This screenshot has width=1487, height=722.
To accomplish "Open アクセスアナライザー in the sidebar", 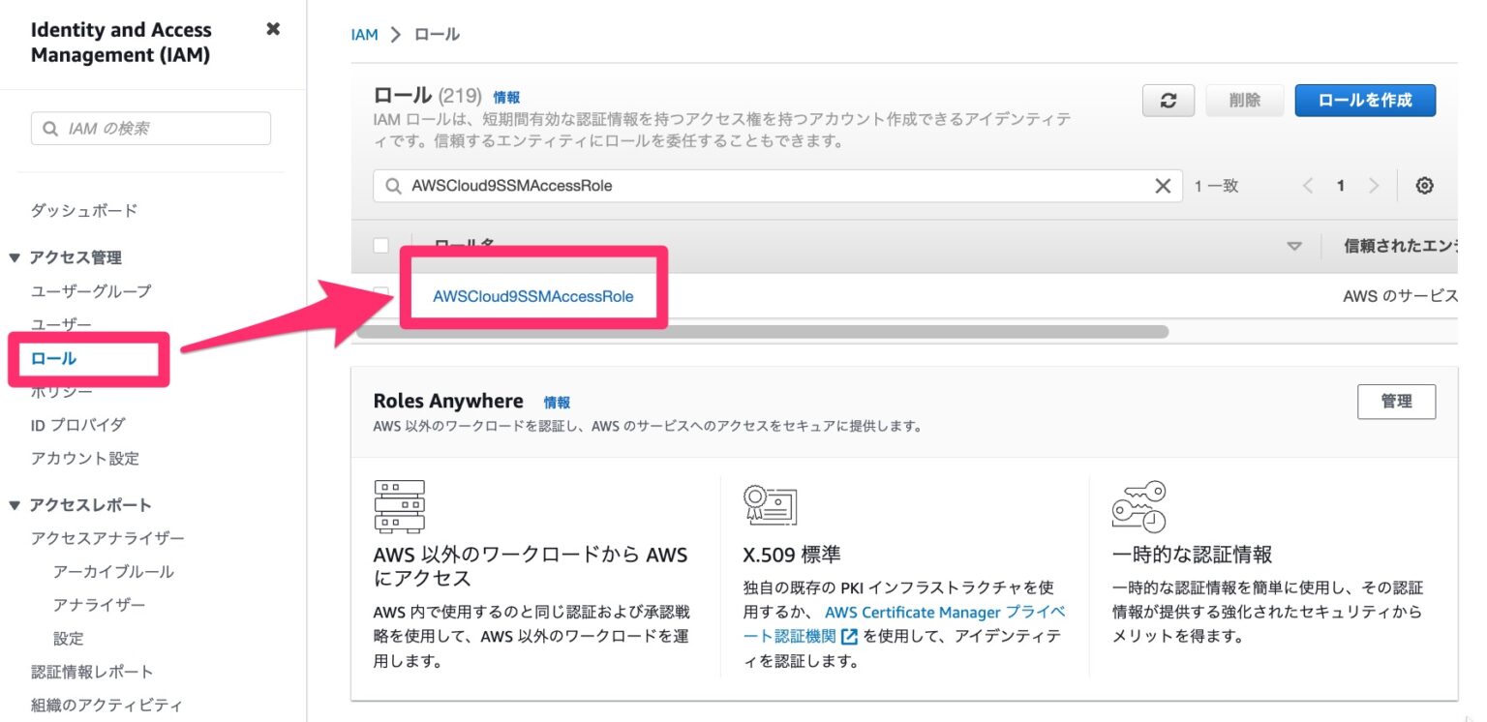I will tap(107, 538).
